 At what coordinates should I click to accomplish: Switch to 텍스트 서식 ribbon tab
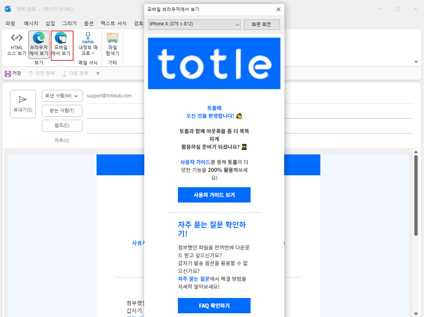click(114, 23)
